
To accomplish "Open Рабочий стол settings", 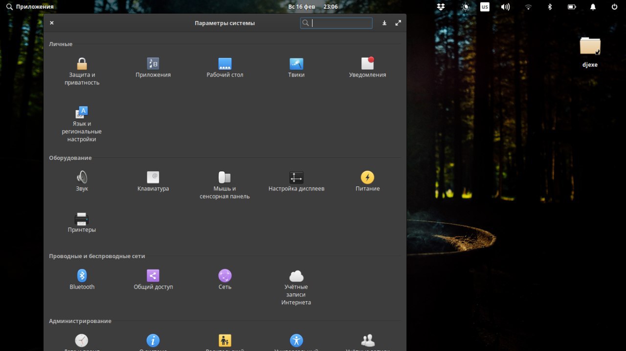I will coord(225,68).
